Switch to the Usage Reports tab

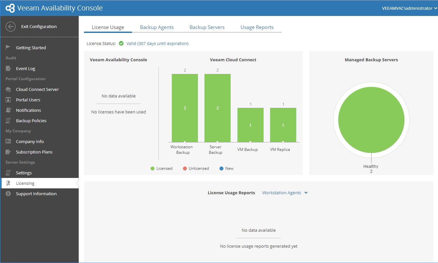257,27
